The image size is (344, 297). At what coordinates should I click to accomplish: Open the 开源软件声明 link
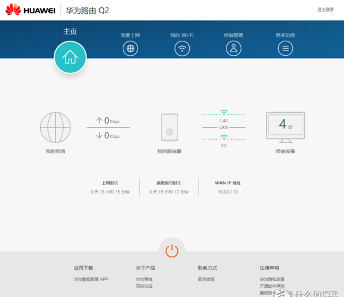pos(272,286)
